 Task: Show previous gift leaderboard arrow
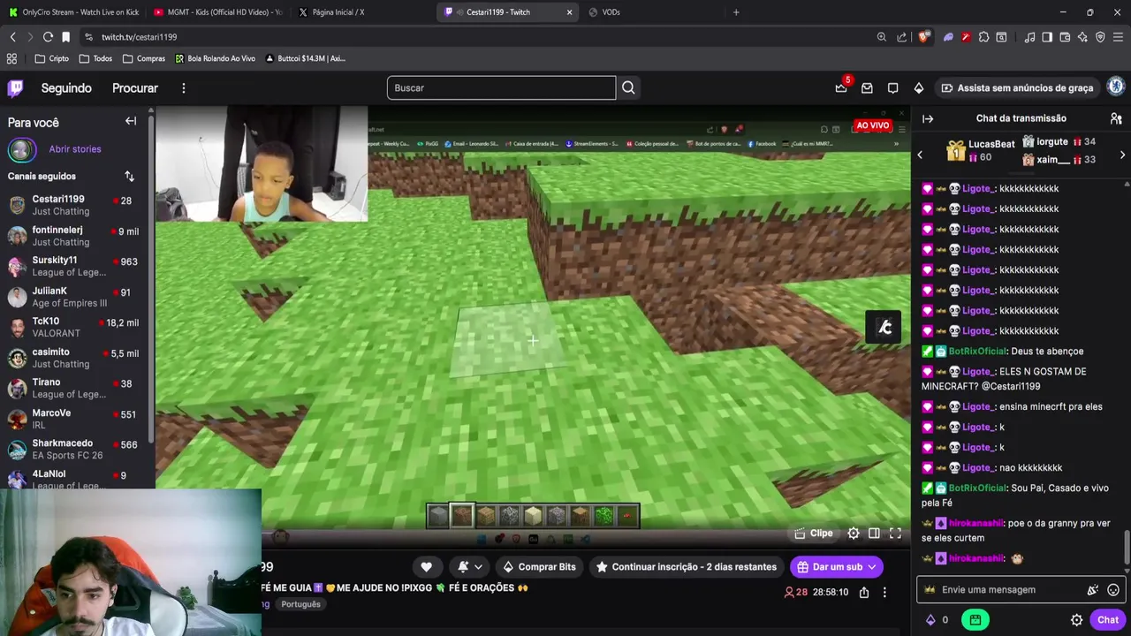[x=920, y=155]
